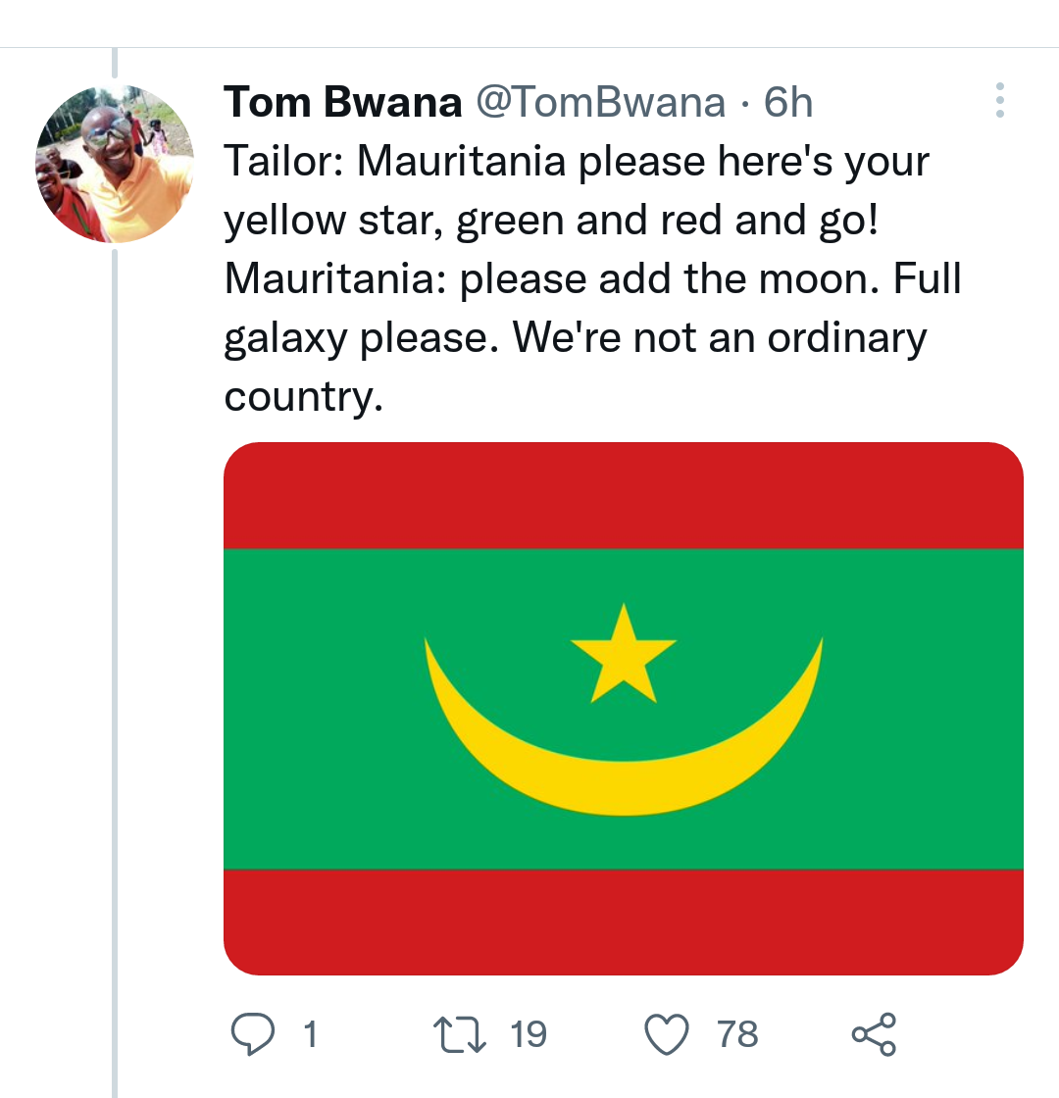This screenshot has width=1059, height=1098.
Task: Share the tweet via share icon
Action: 873,1034
